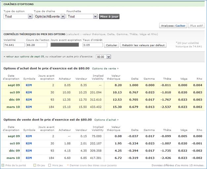The width and height of the screenshot is (207, 169).
Task: Click the Taux d'intérêt input field
Action: click(92, 45)
